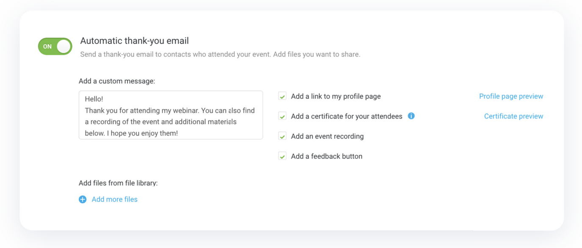Click the Add more files link text
The image size is (582, 248).
114,199
